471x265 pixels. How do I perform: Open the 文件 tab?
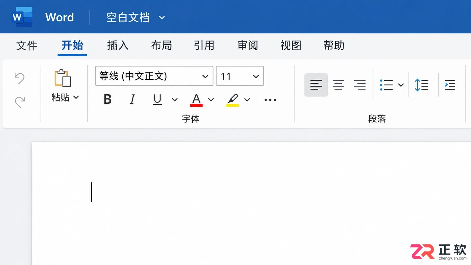[x=27, y=45]
